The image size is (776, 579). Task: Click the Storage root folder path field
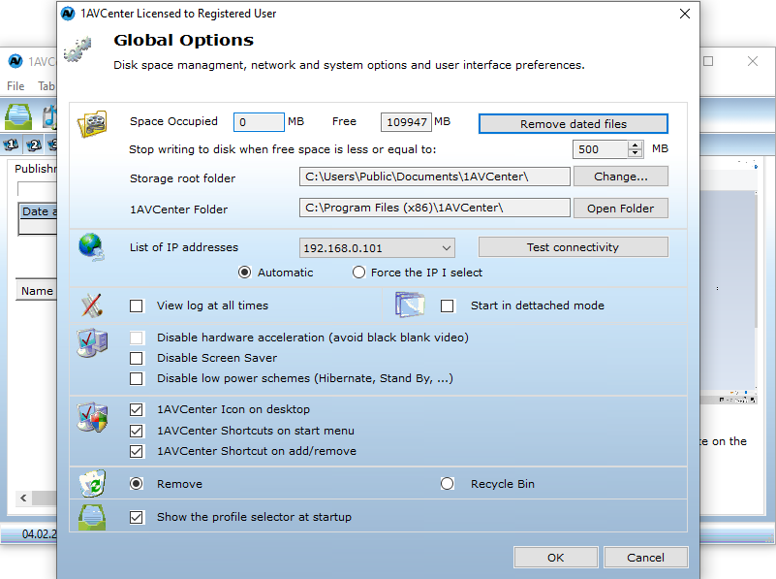click(x=435, y=177)
